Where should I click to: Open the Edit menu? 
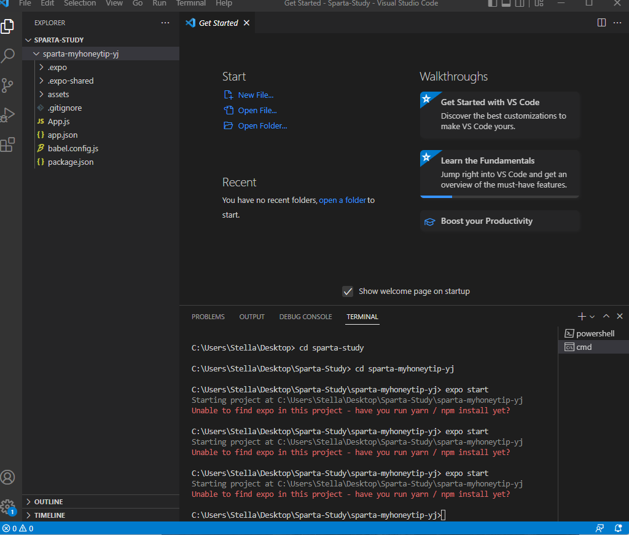tap(47, 3)
